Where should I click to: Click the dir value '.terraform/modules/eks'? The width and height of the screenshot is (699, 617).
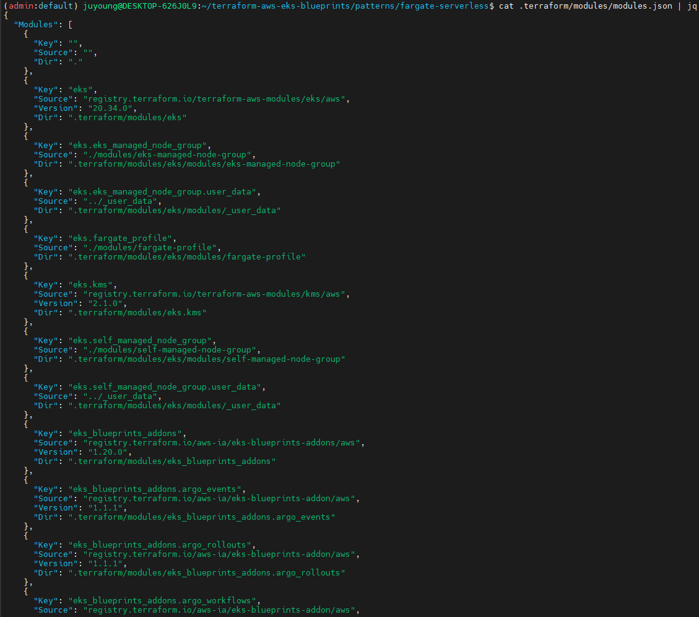(x=128, y=118)
